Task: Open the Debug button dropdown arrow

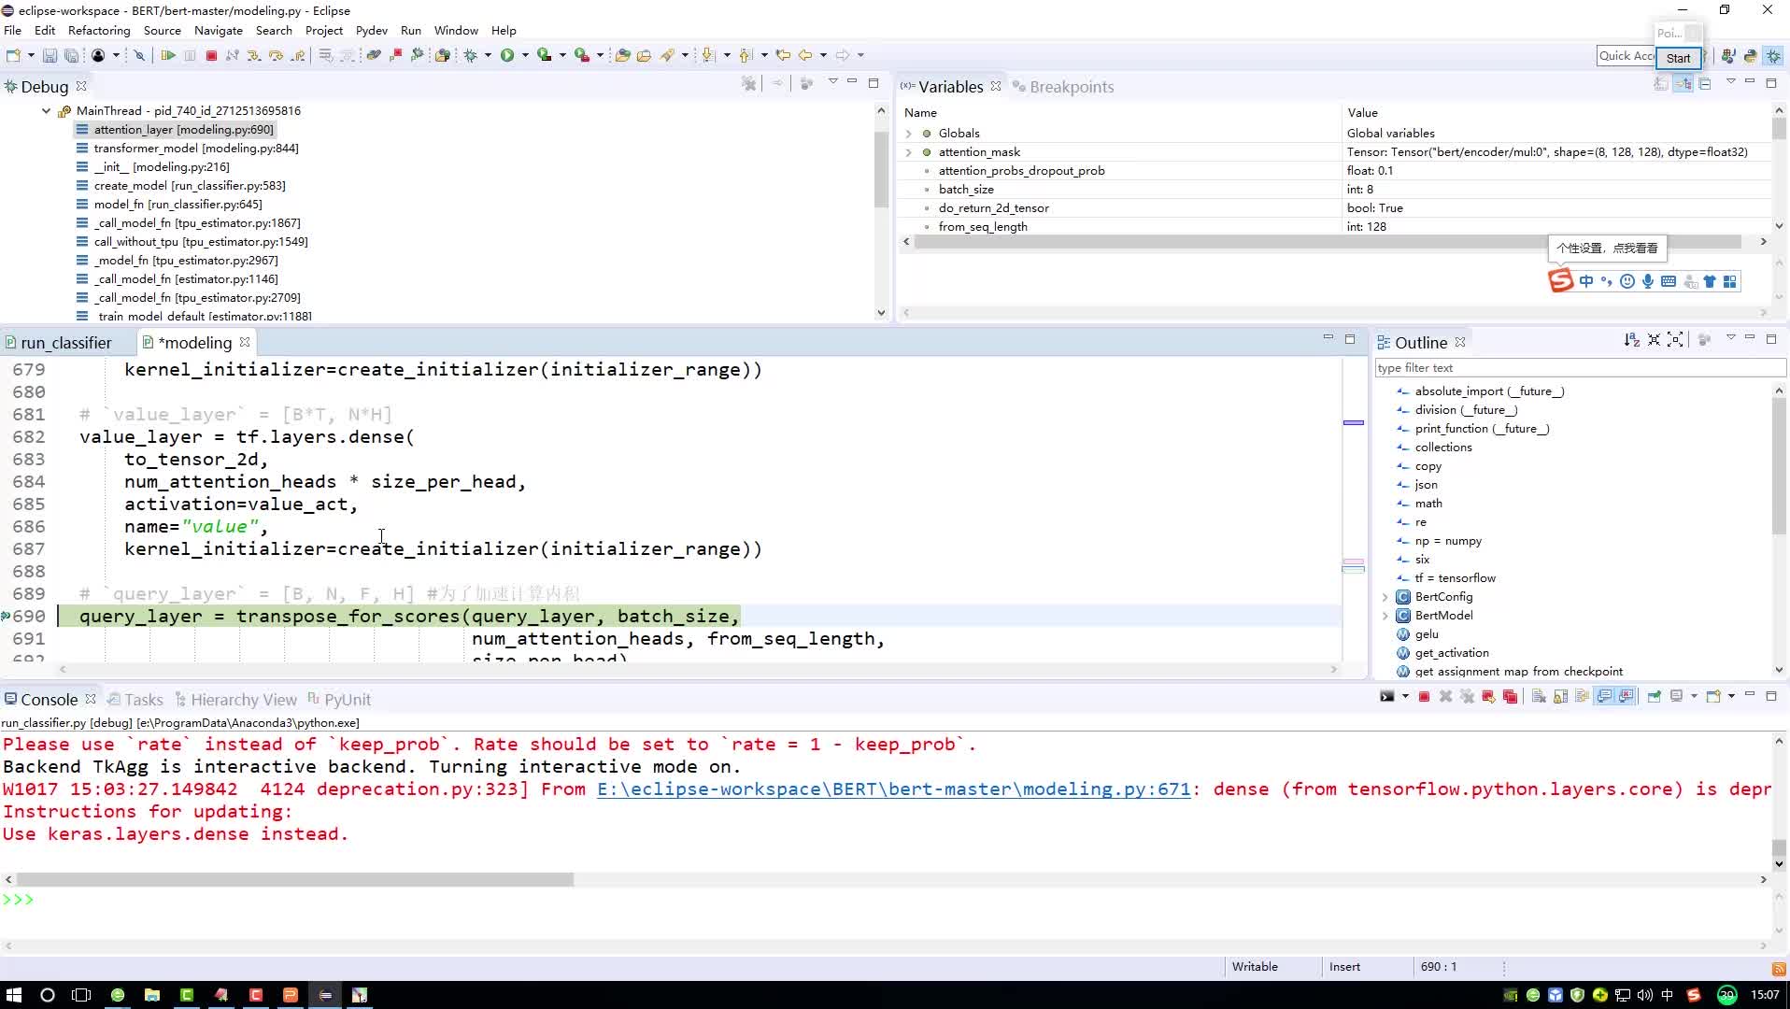Action: pos(488,56)
